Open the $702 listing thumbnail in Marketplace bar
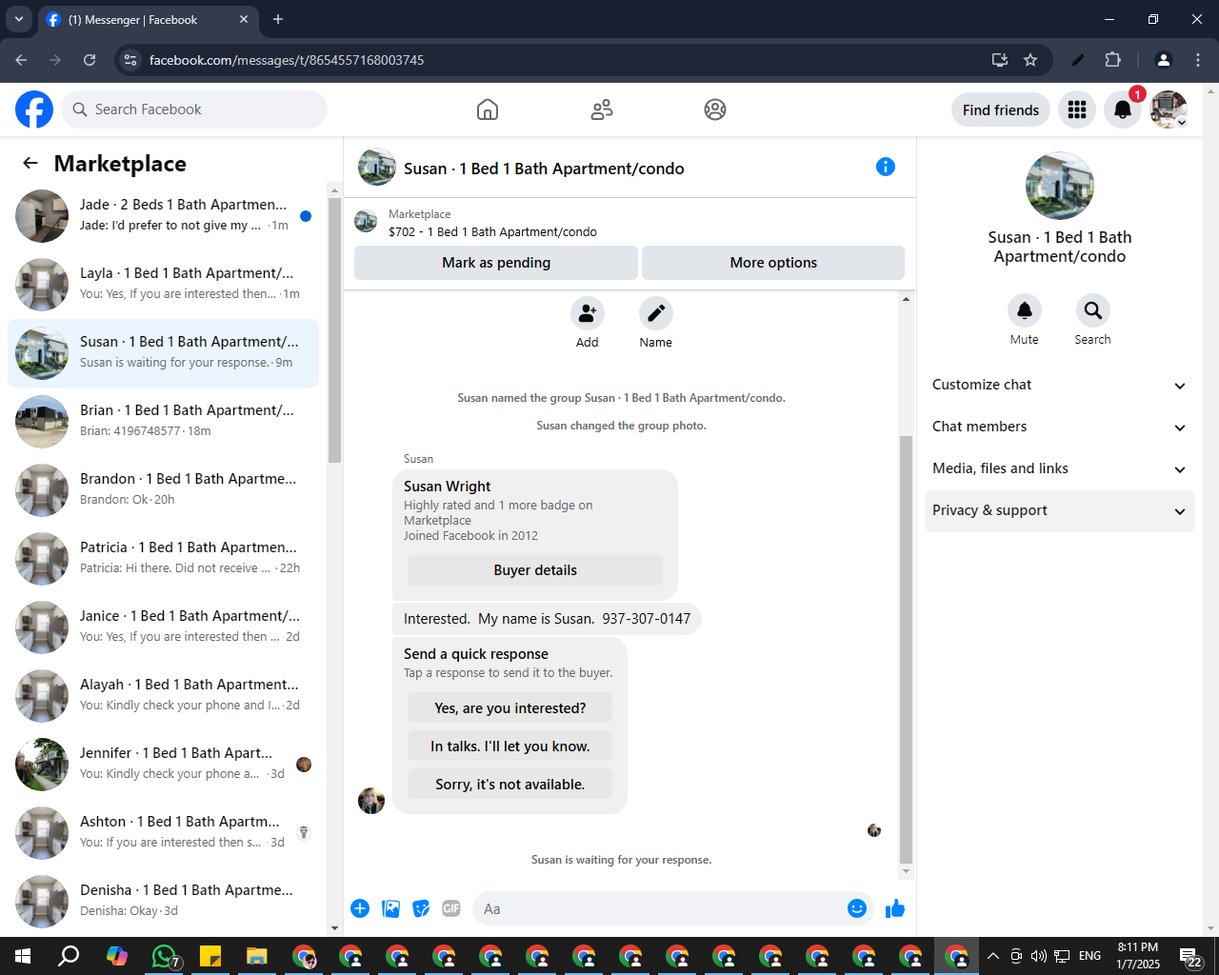Screen dimensions: 1219x975 coord(366,222)
